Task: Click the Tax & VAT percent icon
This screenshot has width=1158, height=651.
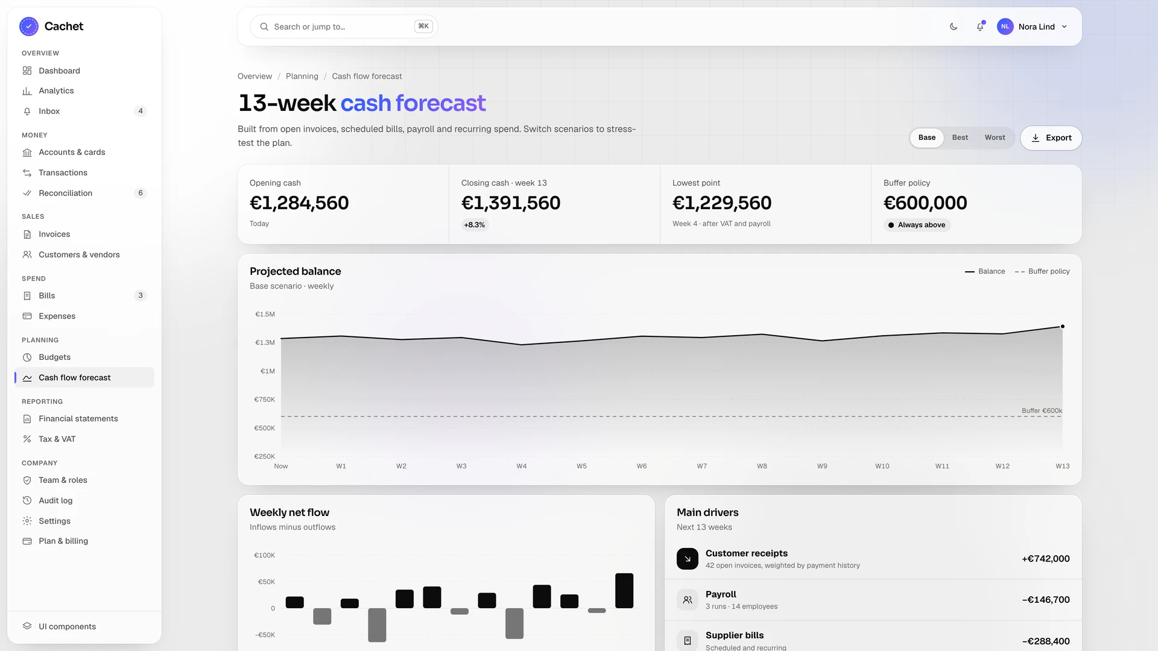Action: (27, 439)
